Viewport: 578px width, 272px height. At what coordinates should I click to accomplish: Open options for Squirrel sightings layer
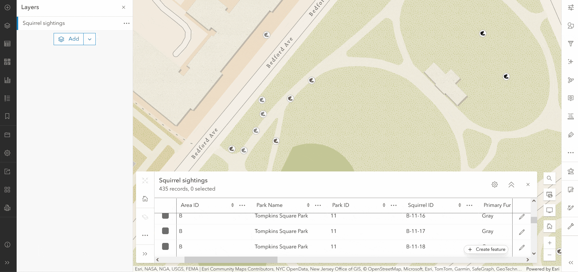pyautogui.click(x=127, y=23)
